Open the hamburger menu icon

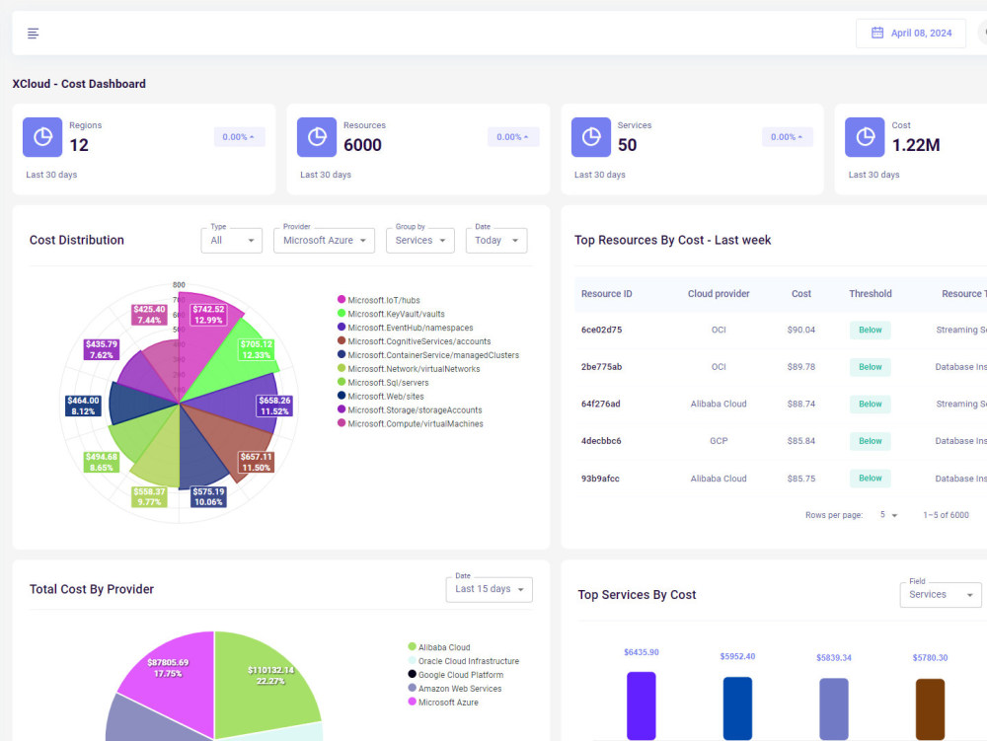tap(34, 34)
